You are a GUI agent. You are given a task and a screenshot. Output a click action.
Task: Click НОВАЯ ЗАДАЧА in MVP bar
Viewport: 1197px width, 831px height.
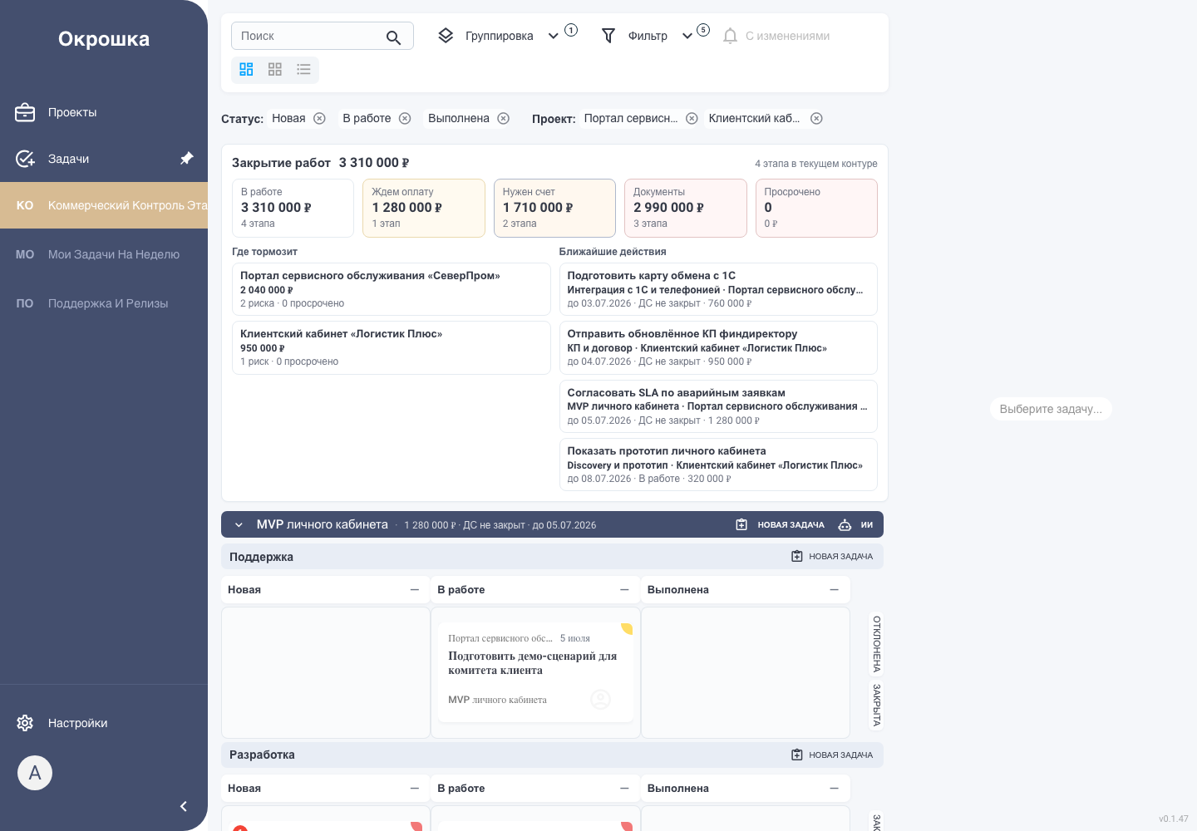[780, 524]
